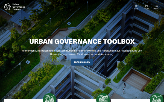The image size is (164, 102).
Task: Open the Tour eye icon
Action: tap(136, 6)
